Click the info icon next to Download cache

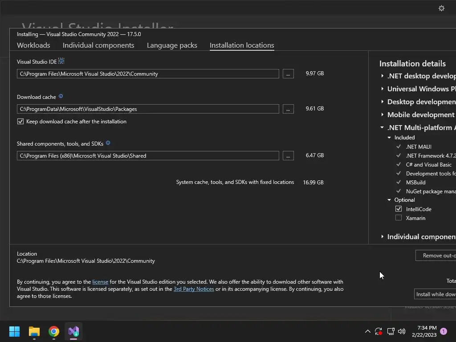click(x=61, y=96)
